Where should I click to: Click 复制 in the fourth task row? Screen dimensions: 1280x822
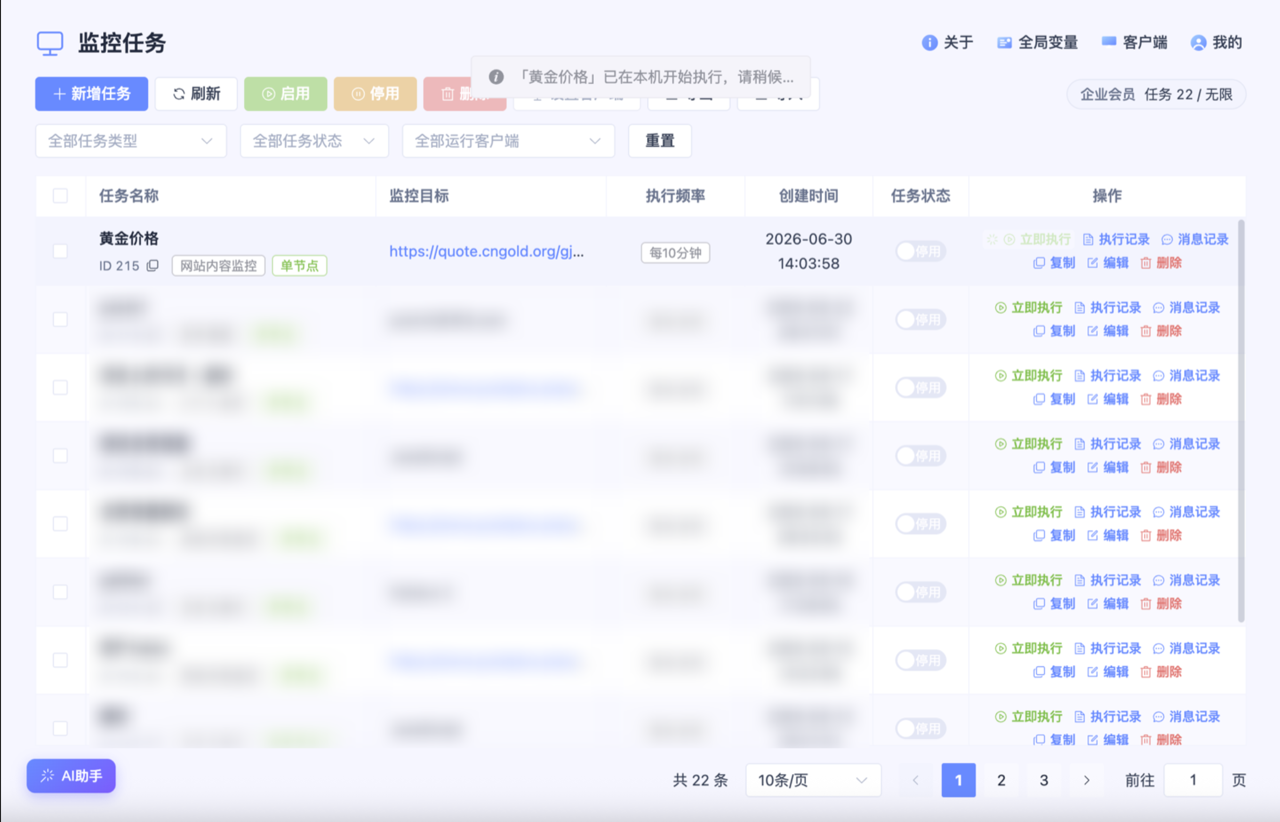tap(1054, 467)
